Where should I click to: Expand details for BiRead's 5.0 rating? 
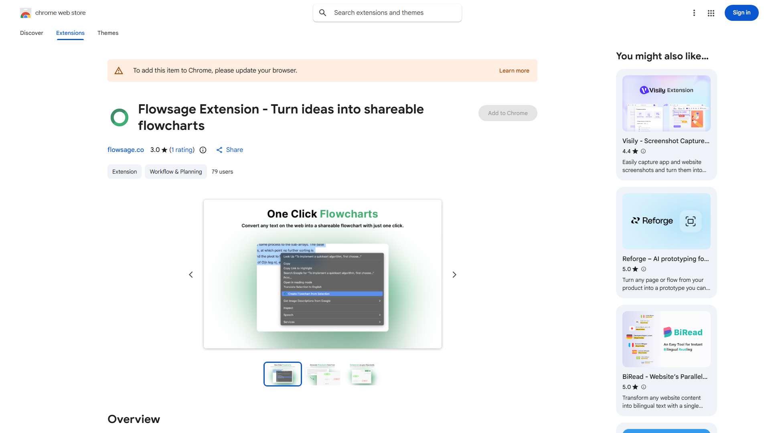click(644, 387)
